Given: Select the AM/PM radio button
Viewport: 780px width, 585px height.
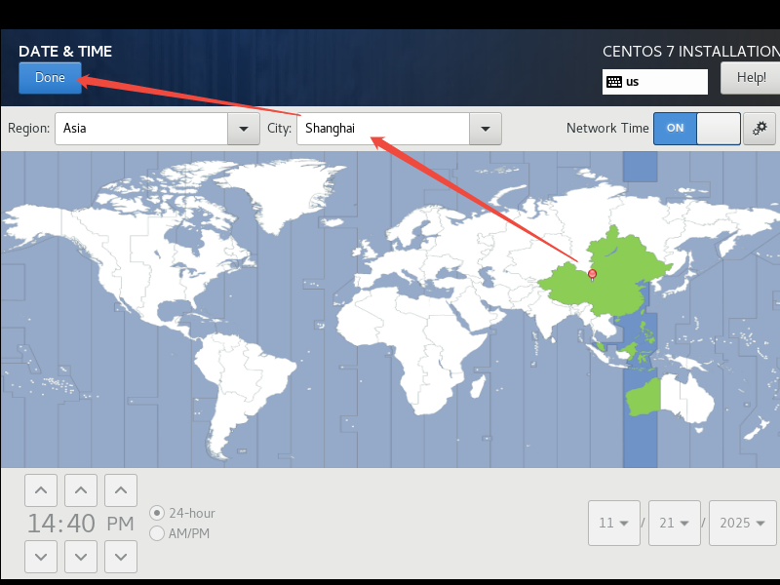Looking at the screenshot, I should click(157, 533).
